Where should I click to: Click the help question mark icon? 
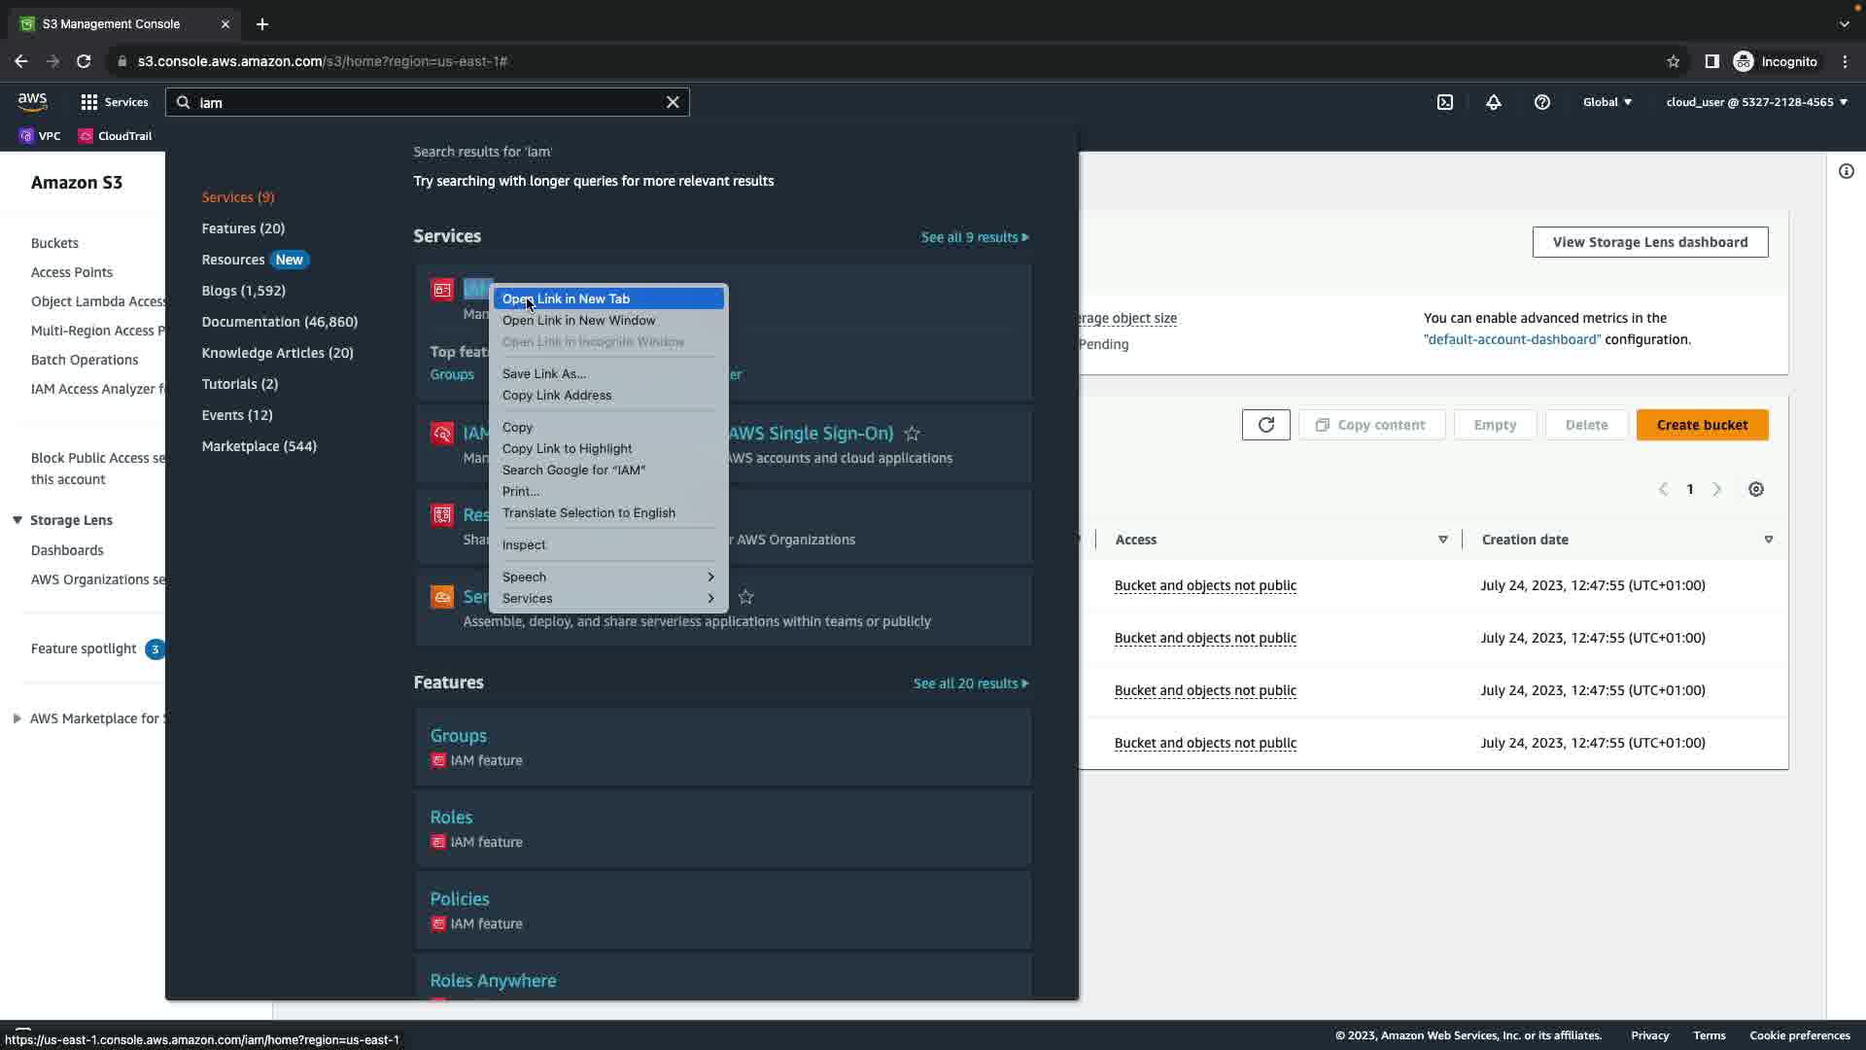[1542, 102]
